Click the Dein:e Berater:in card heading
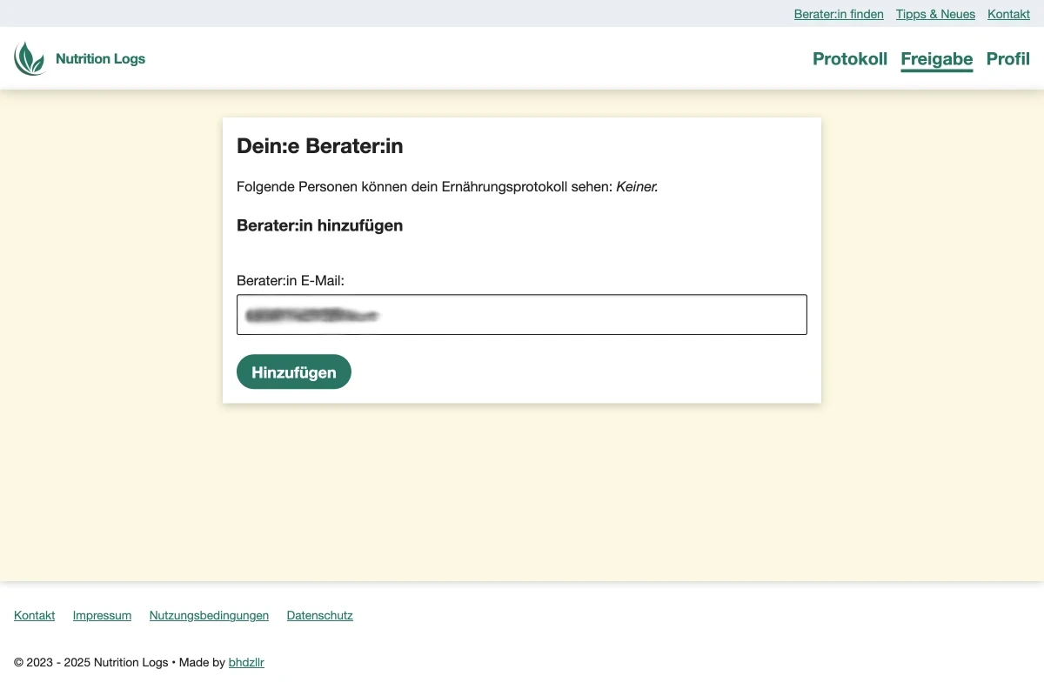1044x696 pixels. pyautogui.click(x=319, y=146)
